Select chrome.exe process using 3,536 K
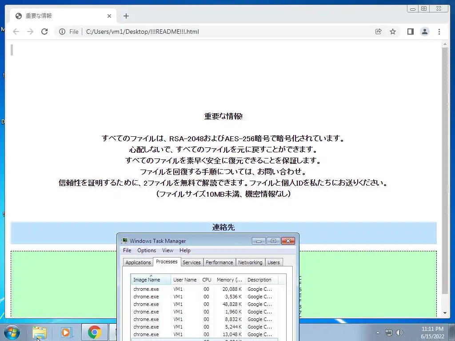Viewport: 455px width, 341px height. click(x=204, y=297)
